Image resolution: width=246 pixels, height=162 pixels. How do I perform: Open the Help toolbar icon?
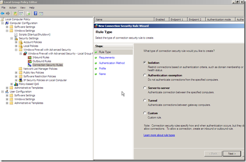[35, 13]
